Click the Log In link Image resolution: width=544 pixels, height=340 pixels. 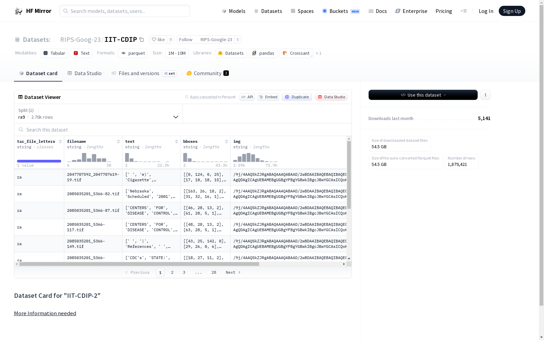tap(486, 11)
